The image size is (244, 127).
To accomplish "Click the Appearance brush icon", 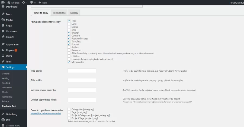I will (3, 44).
